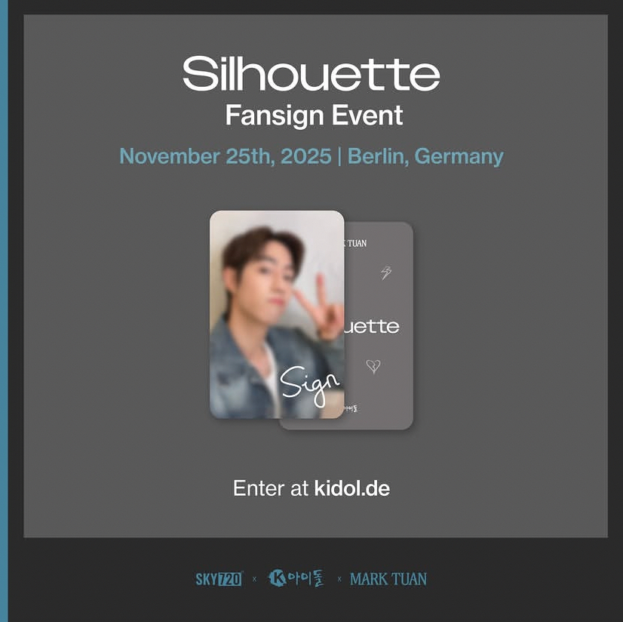Click the x between SKY720 and K아이돌
Screen dimensions: 623x622
tap(254, 579)
